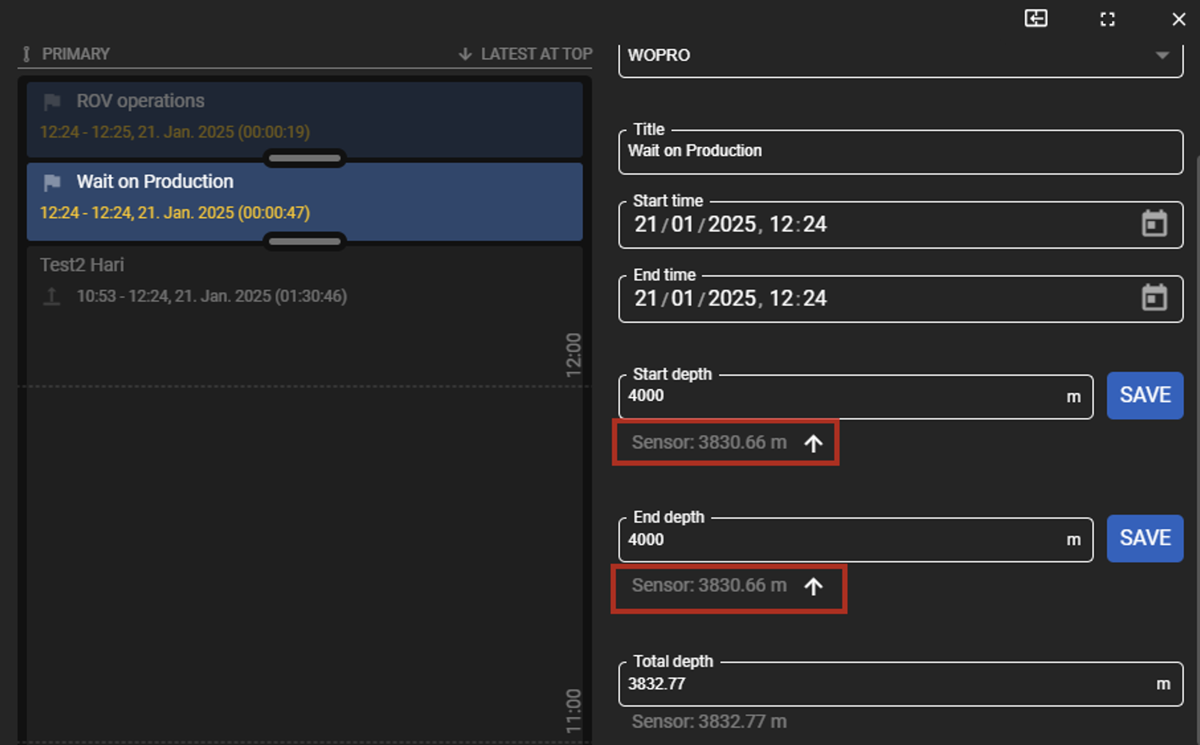1200x745 pixels.
Task: Open End time calendar picker
Action: [1154, 298]
